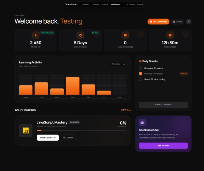Viewport: 204px width, 171px height.
Task: Open Courses in the navigation bar
Action: click(x=96, y=4)
